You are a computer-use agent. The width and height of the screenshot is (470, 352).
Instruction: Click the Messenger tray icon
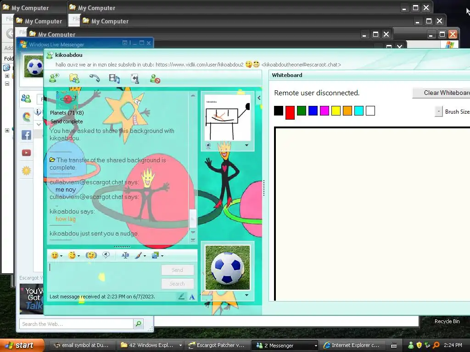click(411, 345)
